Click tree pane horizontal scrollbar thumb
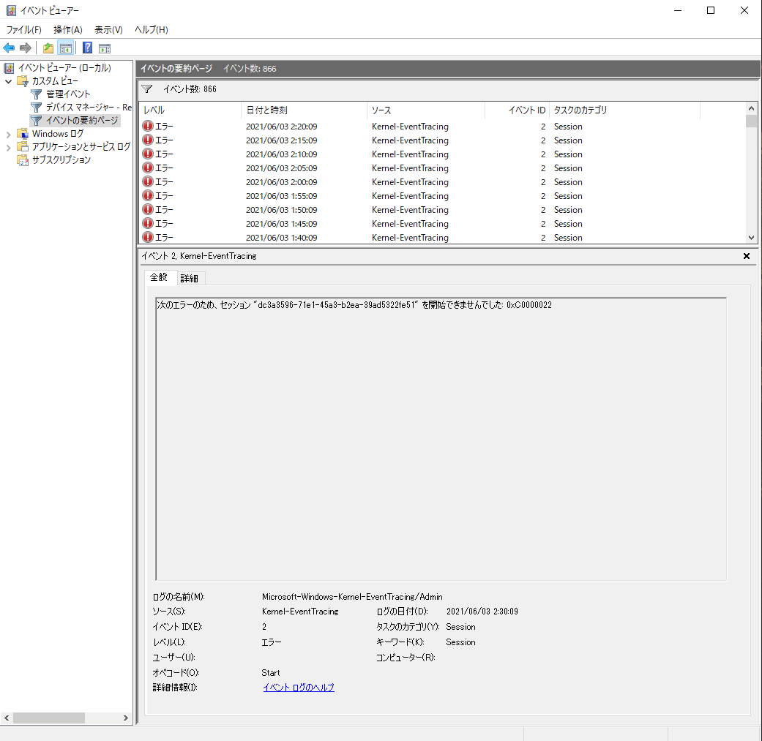This screenshot has width=762, height=741. (48, 718)
